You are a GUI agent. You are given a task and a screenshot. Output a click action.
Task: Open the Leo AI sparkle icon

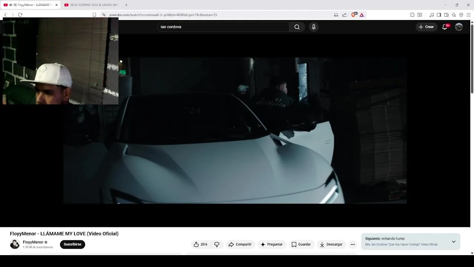[x=454, y=15]
